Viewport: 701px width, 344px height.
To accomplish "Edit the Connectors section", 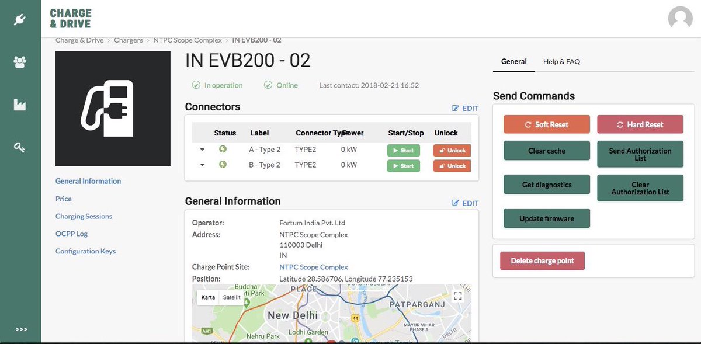I will 465,108.
